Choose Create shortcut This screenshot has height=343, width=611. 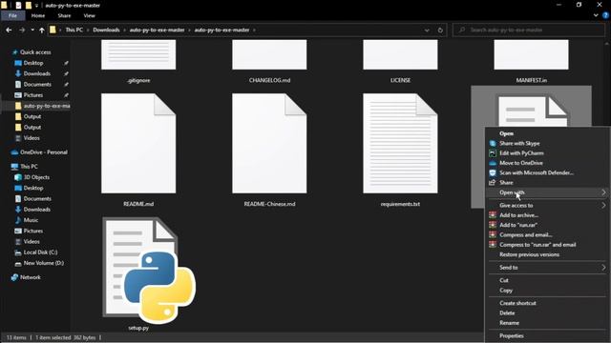(517, 303)
